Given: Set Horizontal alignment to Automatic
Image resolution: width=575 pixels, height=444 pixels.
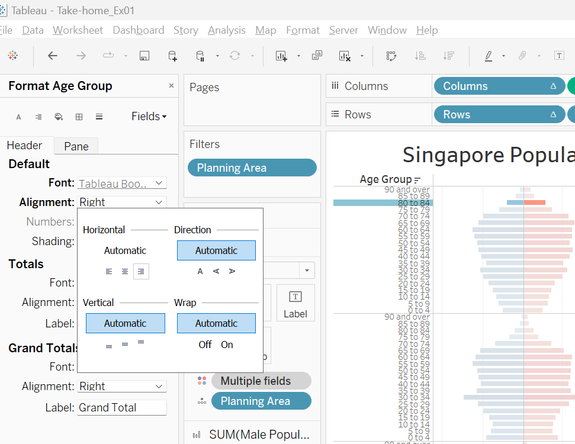Looking at the screenshot, I should click(125, 250).
